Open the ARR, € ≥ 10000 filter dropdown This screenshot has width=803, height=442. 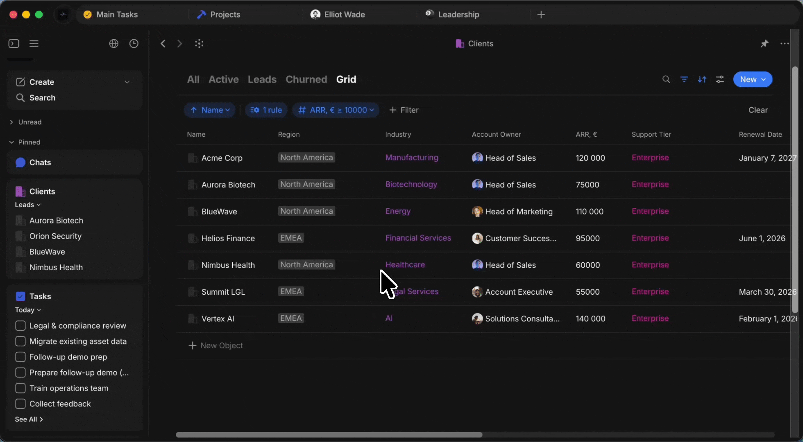(336, 110)
